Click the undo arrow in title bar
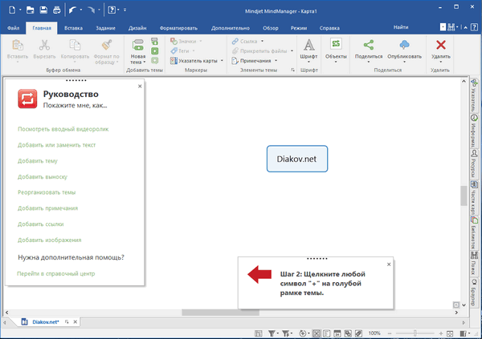This screenshot has width=482, height=339. pos(74,10)
